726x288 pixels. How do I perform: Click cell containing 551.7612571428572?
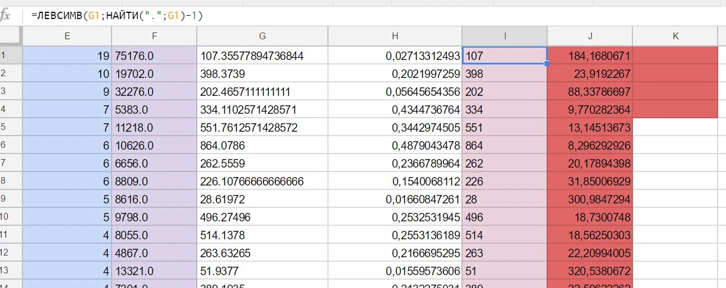point(262,127)
